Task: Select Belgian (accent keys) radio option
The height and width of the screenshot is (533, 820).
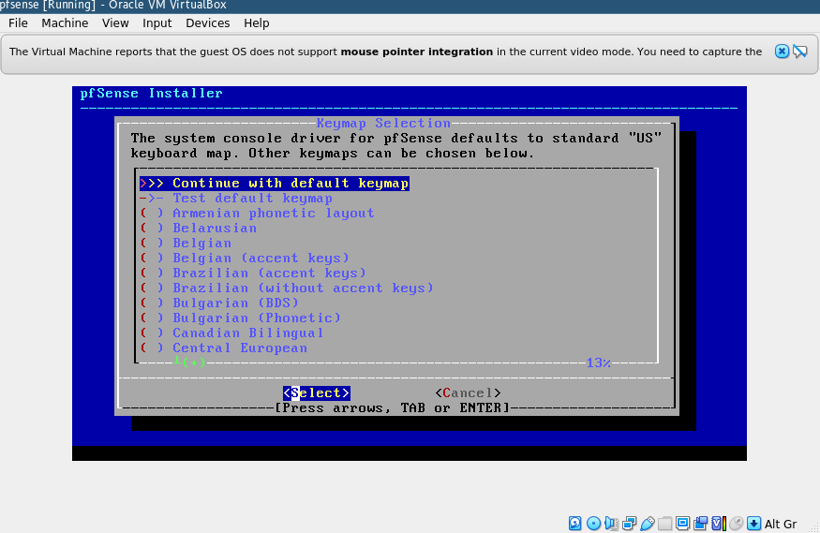Action: [x=244, y=259]
